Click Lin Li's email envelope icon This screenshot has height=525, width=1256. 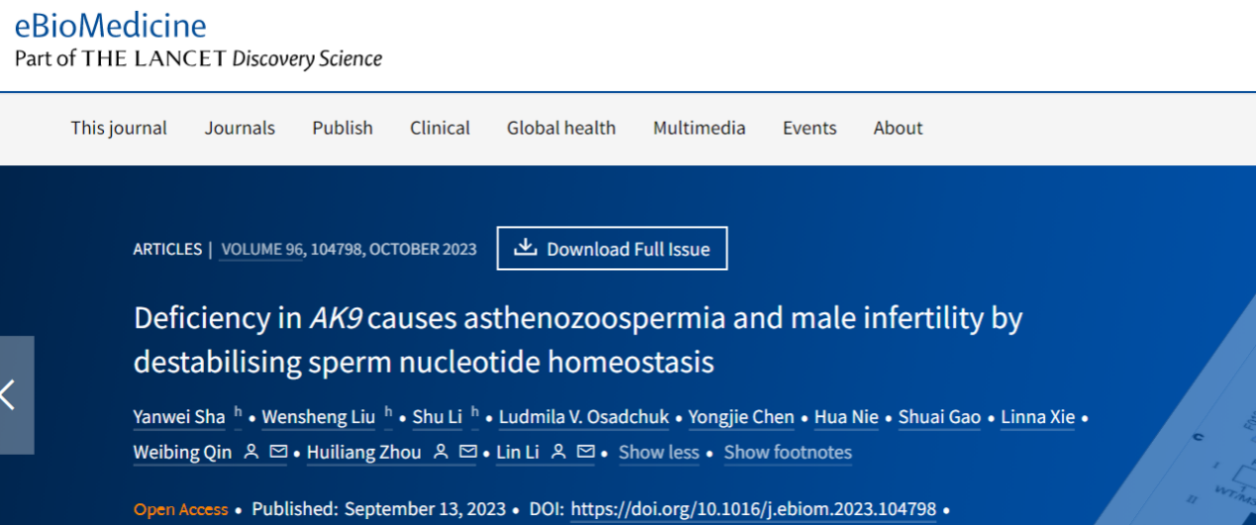tap(586, 452)
